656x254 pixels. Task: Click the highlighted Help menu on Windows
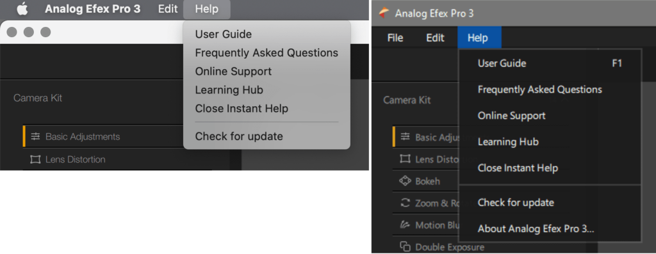pos(479,38)
